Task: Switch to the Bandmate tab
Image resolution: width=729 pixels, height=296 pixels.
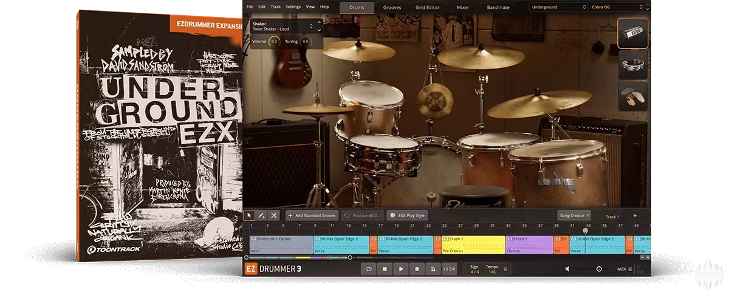Action: coord(498,7)
